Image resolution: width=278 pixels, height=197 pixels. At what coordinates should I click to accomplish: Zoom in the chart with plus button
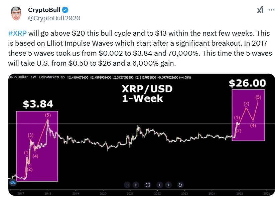pyautogui.click(x=136, y=185)
